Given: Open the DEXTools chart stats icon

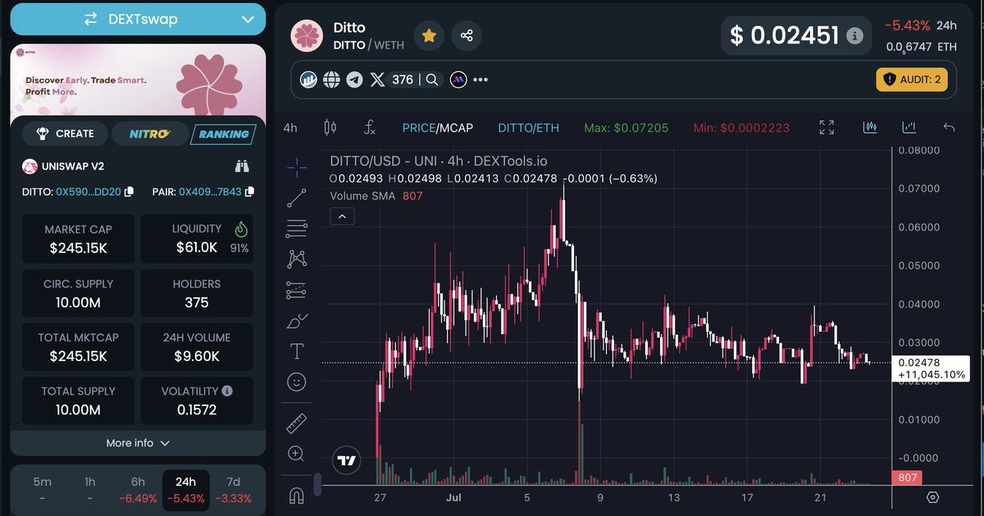Looking at the screenshot, I should point(309,79).
